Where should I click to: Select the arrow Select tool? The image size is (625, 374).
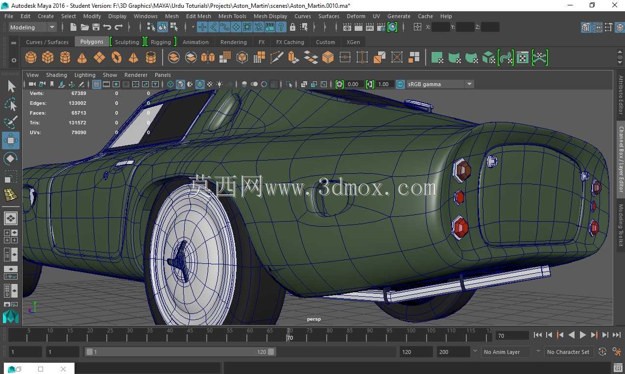(x=11, y=87)
